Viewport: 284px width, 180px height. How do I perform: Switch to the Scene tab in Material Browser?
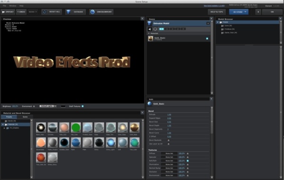pos(25,117)
